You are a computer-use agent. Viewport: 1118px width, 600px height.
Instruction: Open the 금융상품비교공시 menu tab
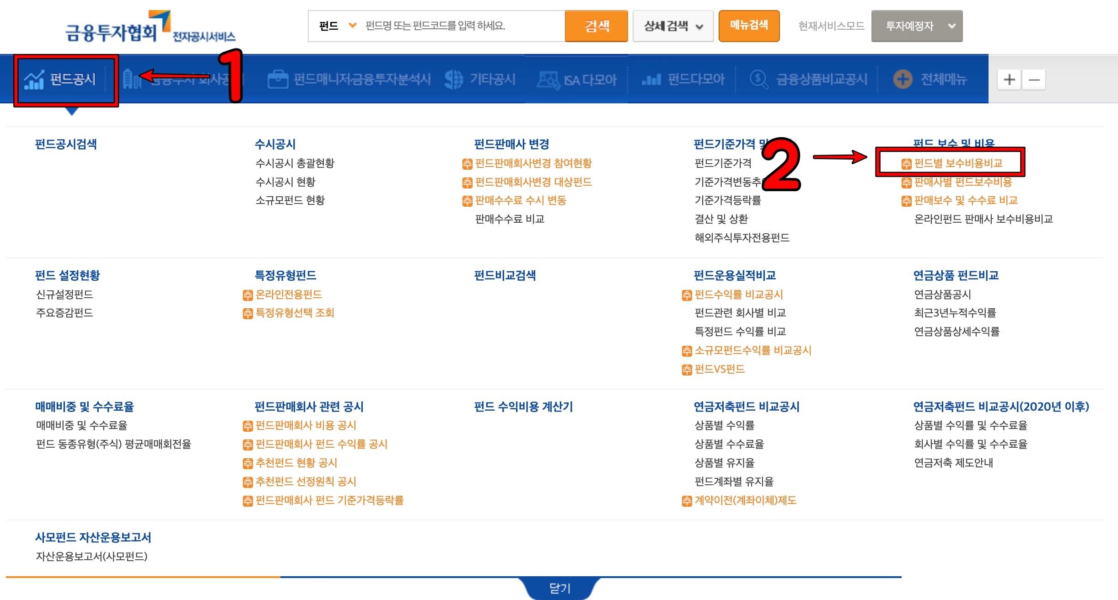click(821, 80)
